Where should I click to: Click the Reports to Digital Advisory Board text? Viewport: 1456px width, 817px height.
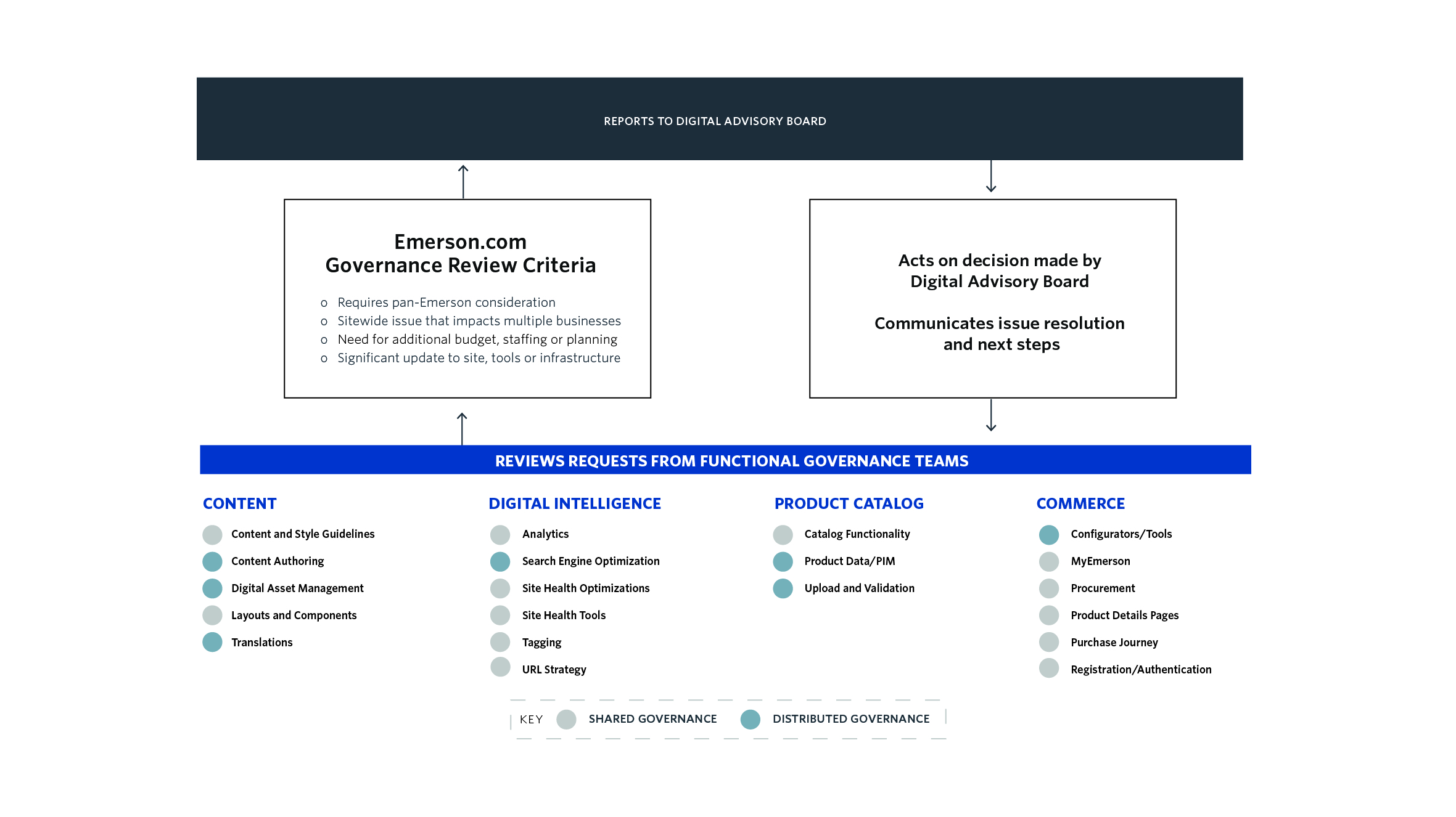tap(715, 121)
